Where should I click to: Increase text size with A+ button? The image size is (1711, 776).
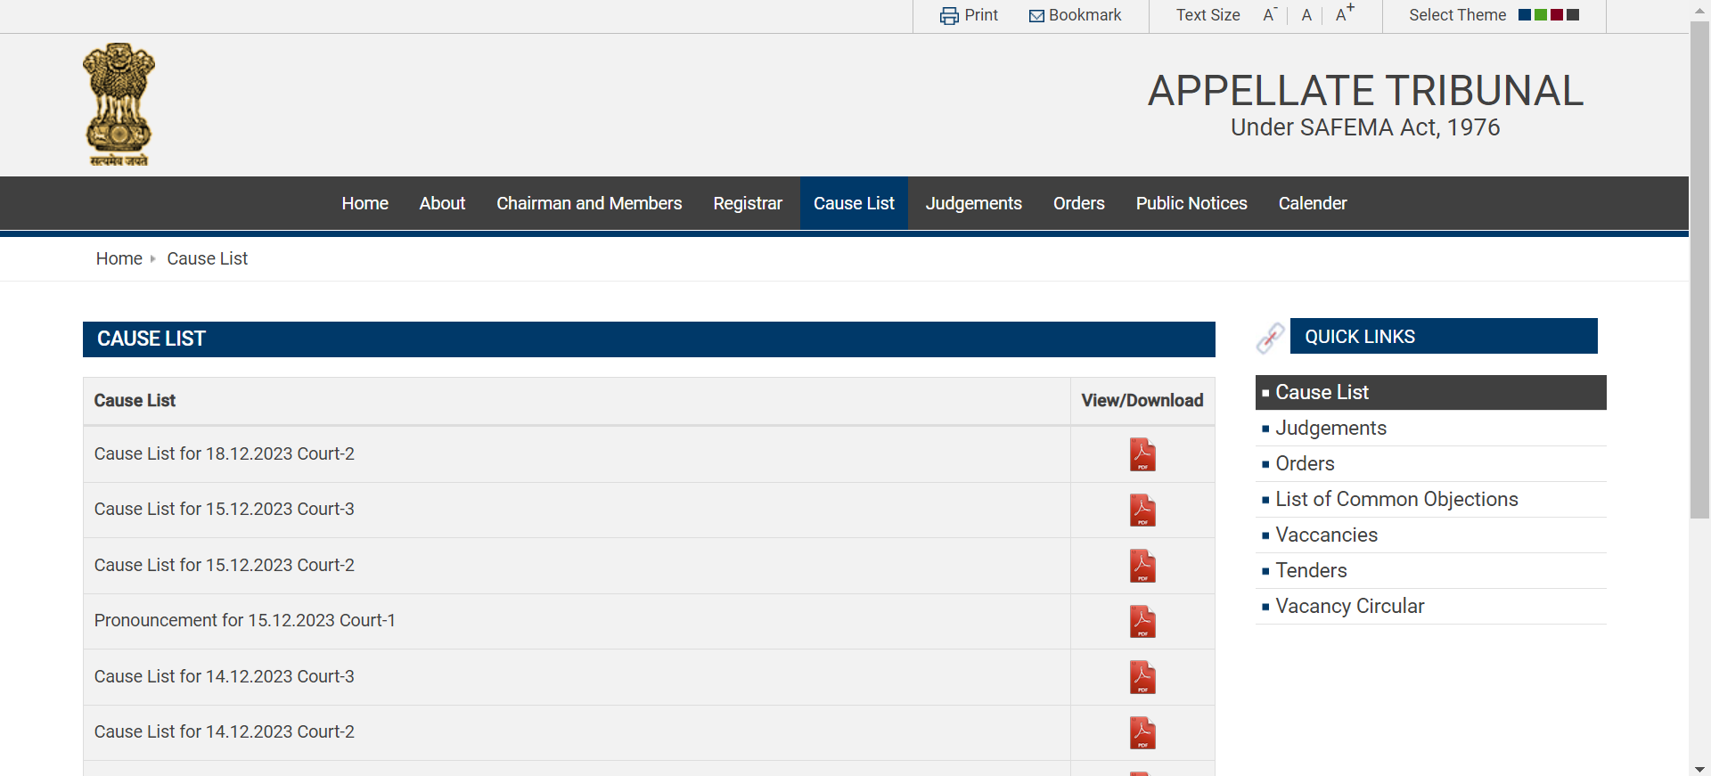pos(1343,14)
